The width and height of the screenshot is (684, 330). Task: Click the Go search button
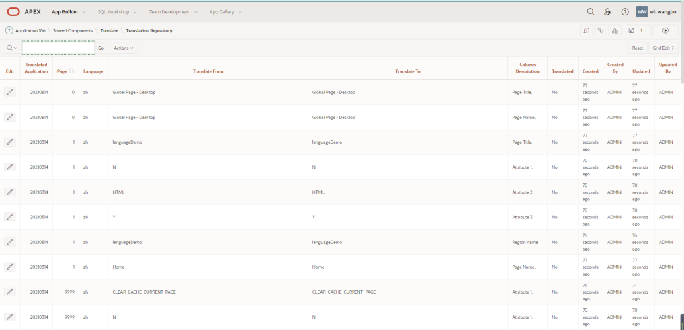click(101, 48)
